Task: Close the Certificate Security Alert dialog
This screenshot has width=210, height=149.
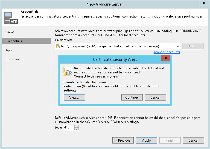Action: pyautogui.click(x=166, y=59)
